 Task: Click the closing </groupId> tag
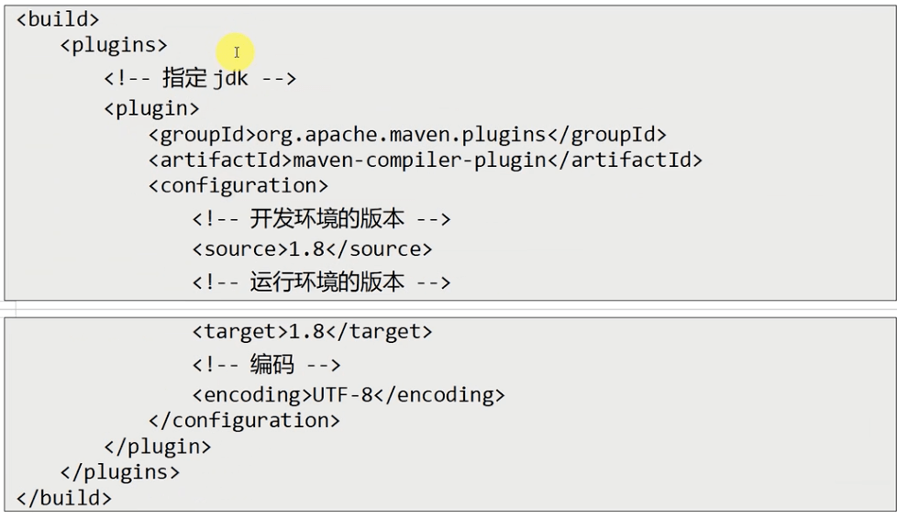[607, 135]
